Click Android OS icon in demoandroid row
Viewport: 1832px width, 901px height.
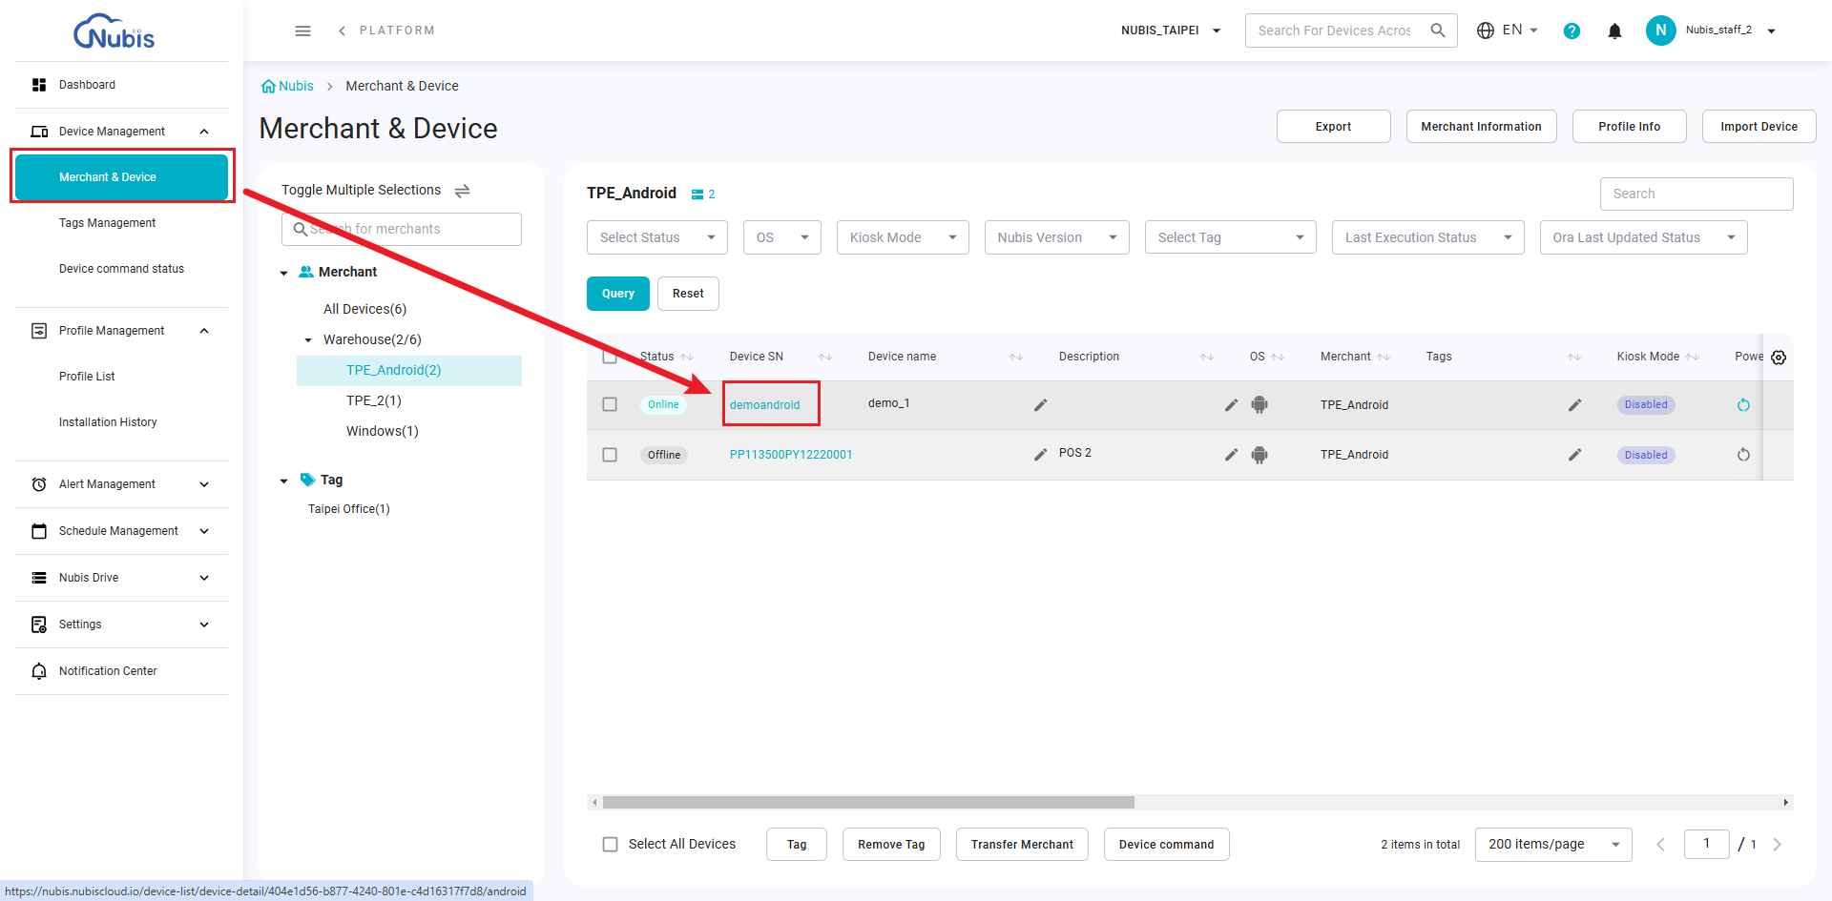pos(1259,404)
